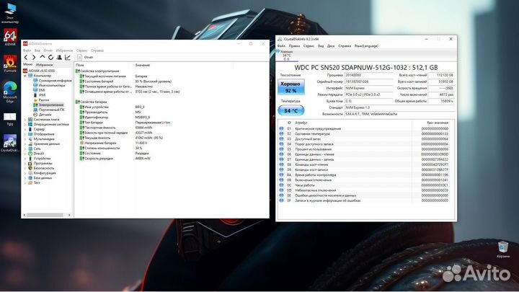Click the Up arrow in AIDA64 toolbar
The image size is (519, 292).
coord(43,57)
